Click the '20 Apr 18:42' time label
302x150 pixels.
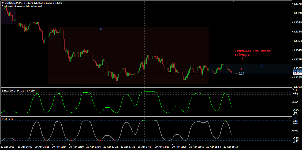click(196, 147)
